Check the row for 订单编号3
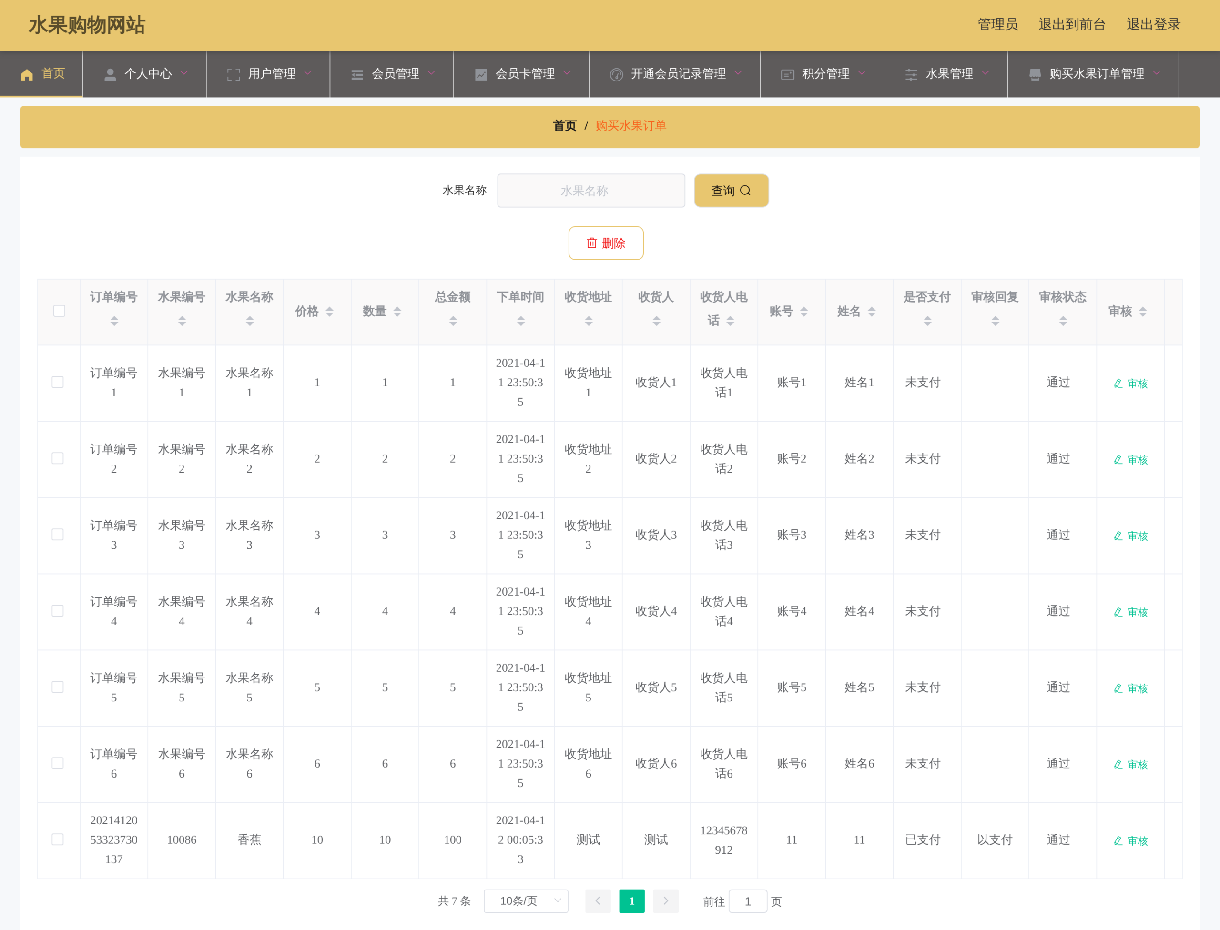The height and width of the screenshot is (930, 1220). [x=58, y=535]
